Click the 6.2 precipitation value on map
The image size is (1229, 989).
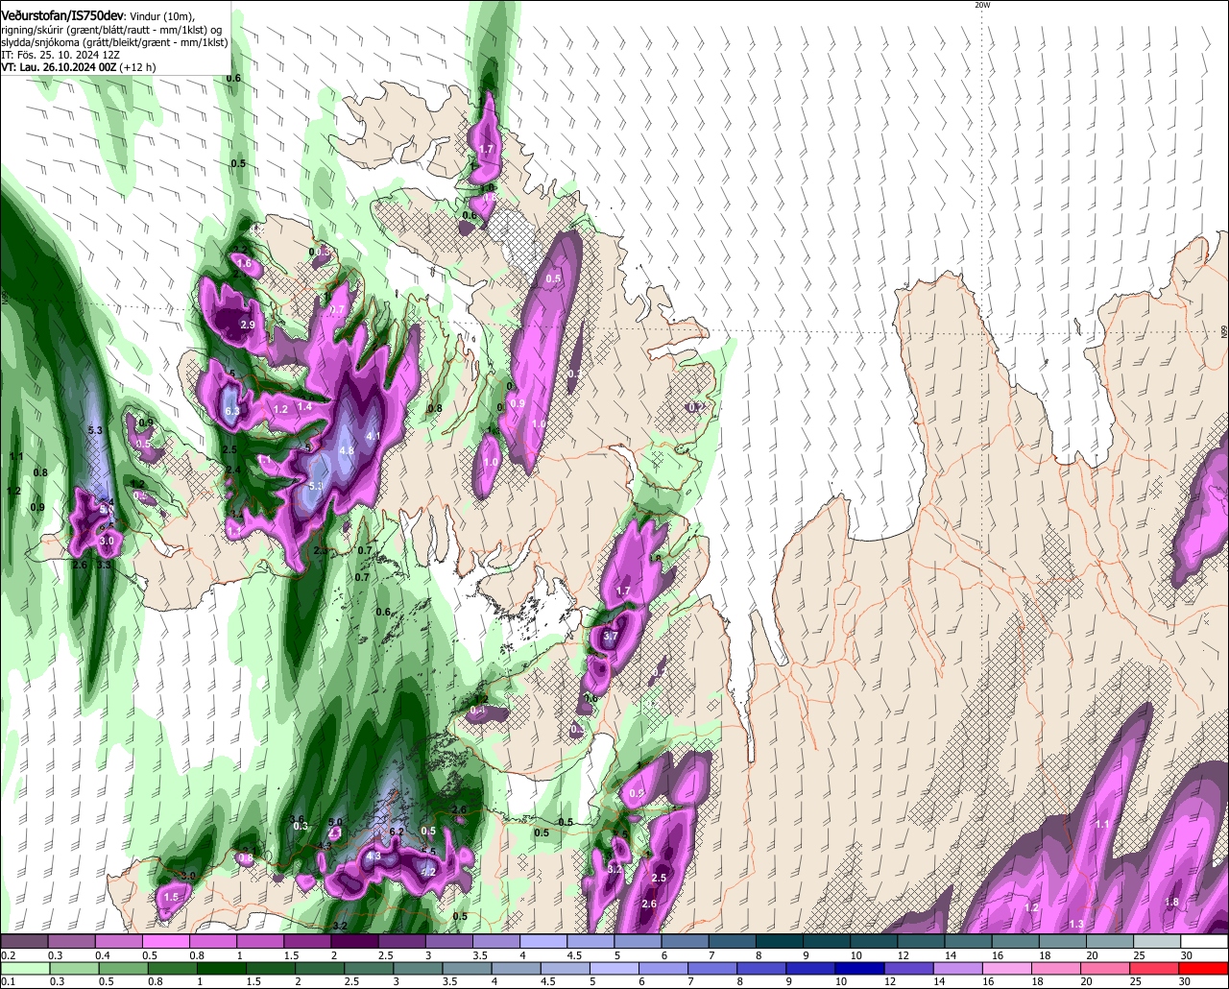[398, 832]
